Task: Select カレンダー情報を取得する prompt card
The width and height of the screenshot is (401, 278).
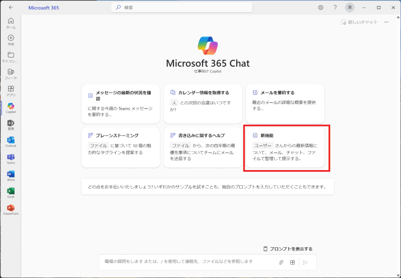Action: [x=203, y=104]
